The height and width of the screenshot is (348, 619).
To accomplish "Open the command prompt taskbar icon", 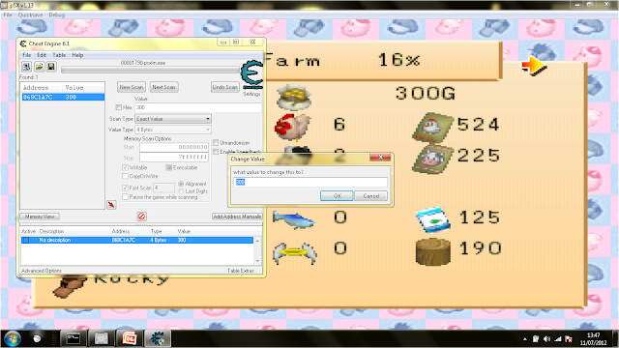I will point(74,339).
